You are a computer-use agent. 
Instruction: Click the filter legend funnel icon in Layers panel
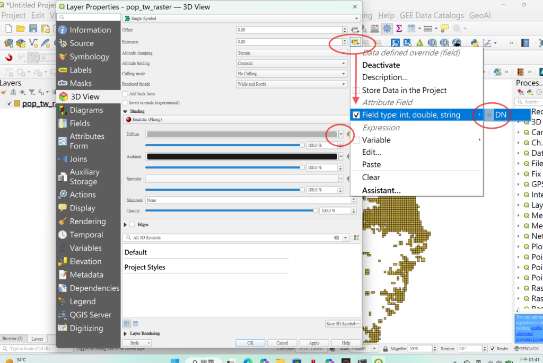[x=32, y=92]
